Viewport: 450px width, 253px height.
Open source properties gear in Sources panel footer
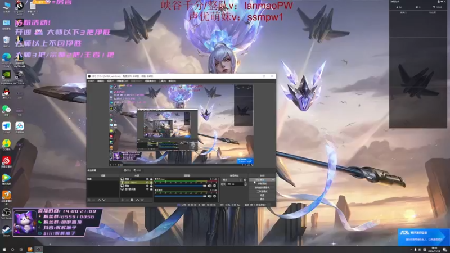point(132,200)
